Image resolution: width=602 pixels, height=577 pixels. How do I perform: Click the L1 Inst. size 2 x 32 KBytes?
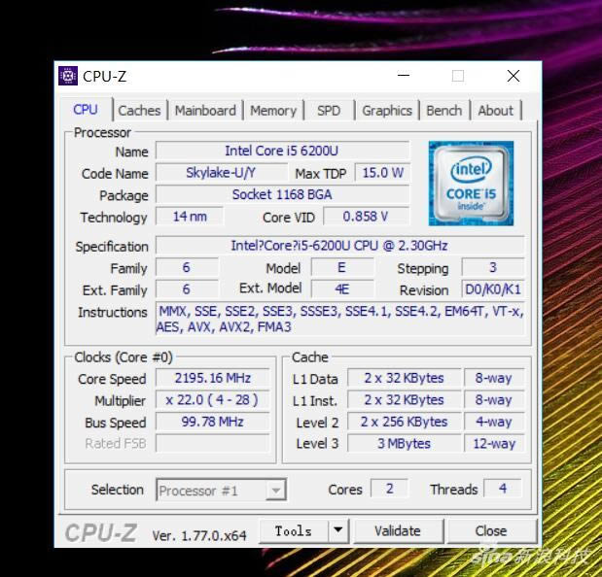tap(404, 400)
